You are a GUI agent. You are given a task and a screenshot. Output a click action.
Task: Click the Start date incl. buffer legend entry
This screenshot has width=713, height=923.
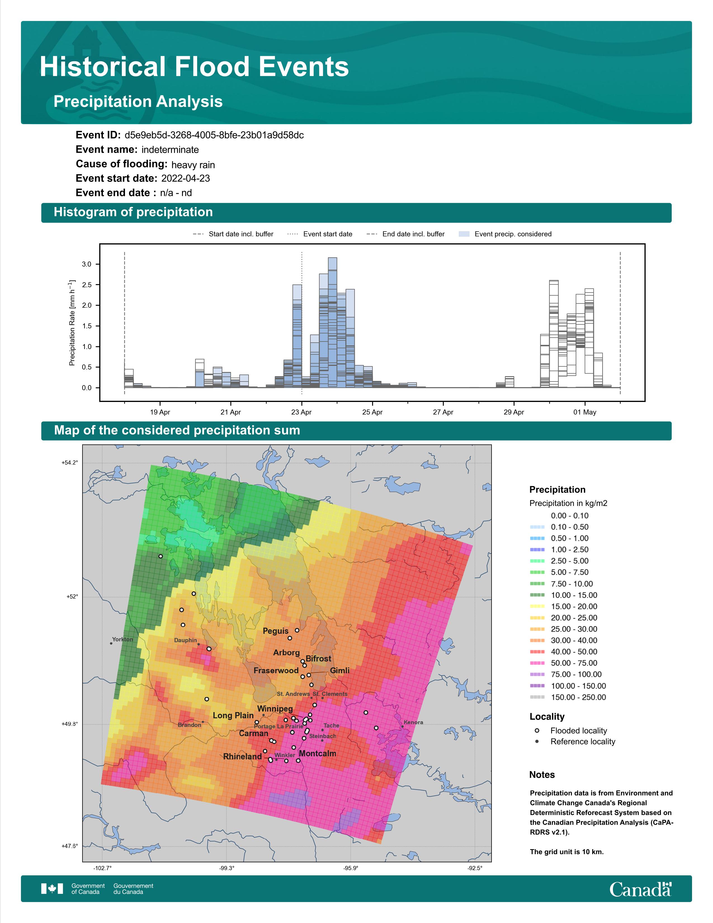click(x=233, y=234)
